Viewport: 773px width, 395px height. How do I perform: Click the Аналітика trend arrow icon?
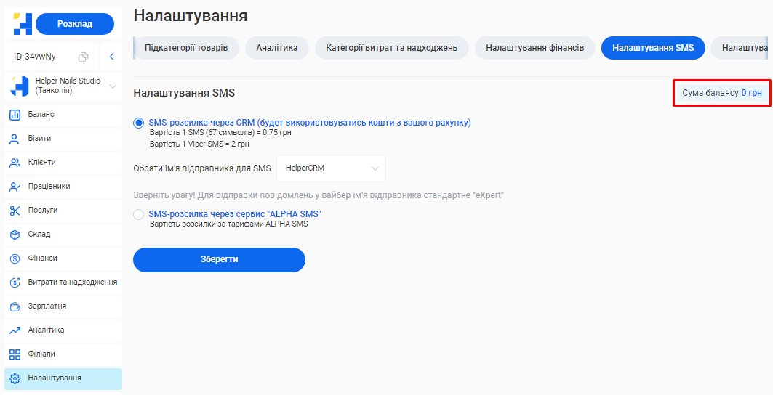[x=15, y=330]
